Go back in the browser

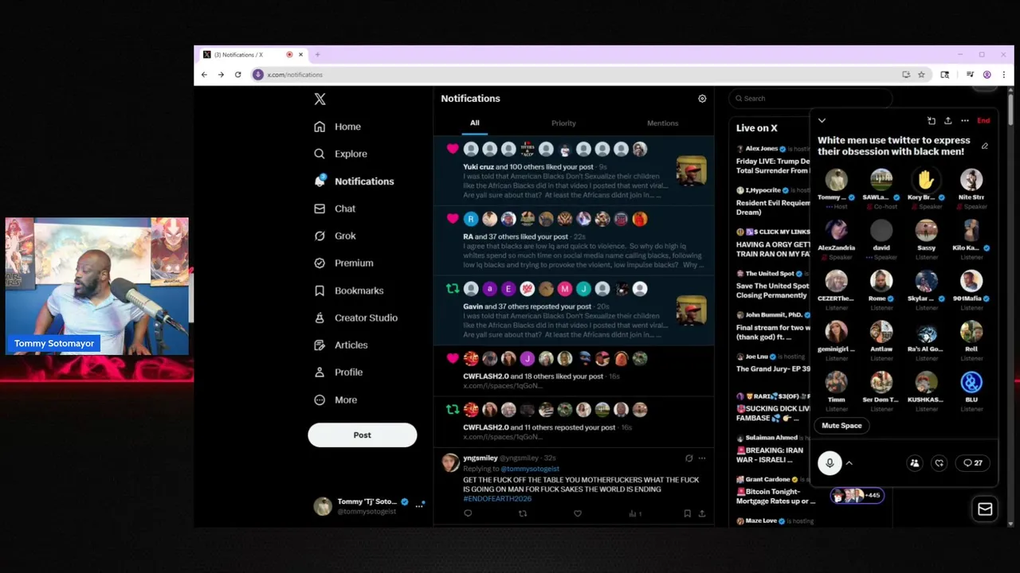[x=204, y=75]
